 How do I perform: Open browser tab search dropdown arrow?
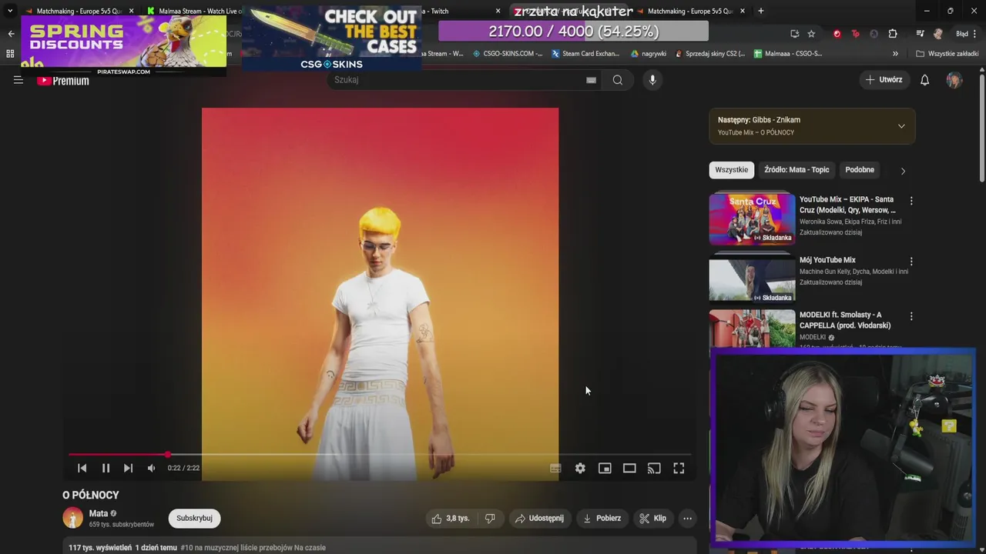[x=10, y=11]
